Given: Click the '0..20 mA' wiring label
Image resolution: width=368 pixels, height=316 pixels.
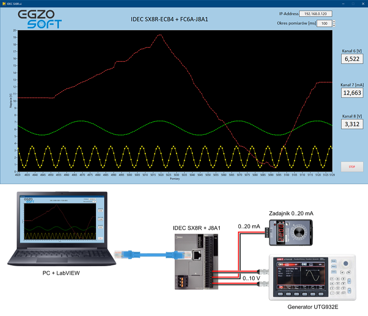Looking at the screenshot, I should coord(249,226).
